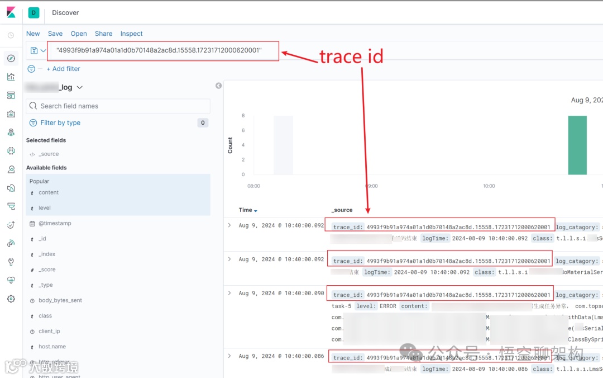Open SIEM icon in sidebar
603x378 pixels.
[11, 243]
